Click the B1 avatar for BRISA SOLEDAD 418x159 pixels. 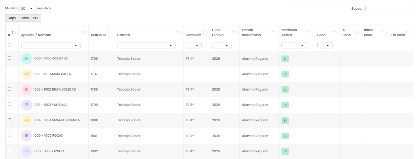tap(27, 89)
